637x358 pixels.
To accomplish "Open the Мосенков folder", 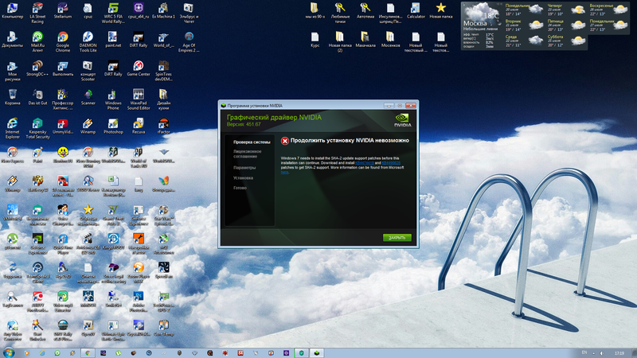I will coord(390,40).
